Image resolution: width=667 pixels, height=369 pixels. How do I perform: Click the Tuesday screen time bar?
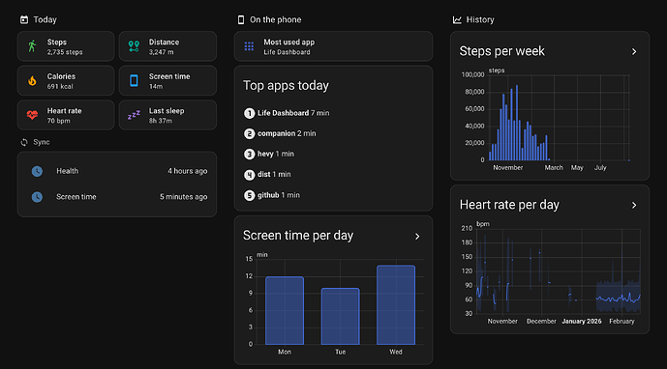(x=341, y=316)
